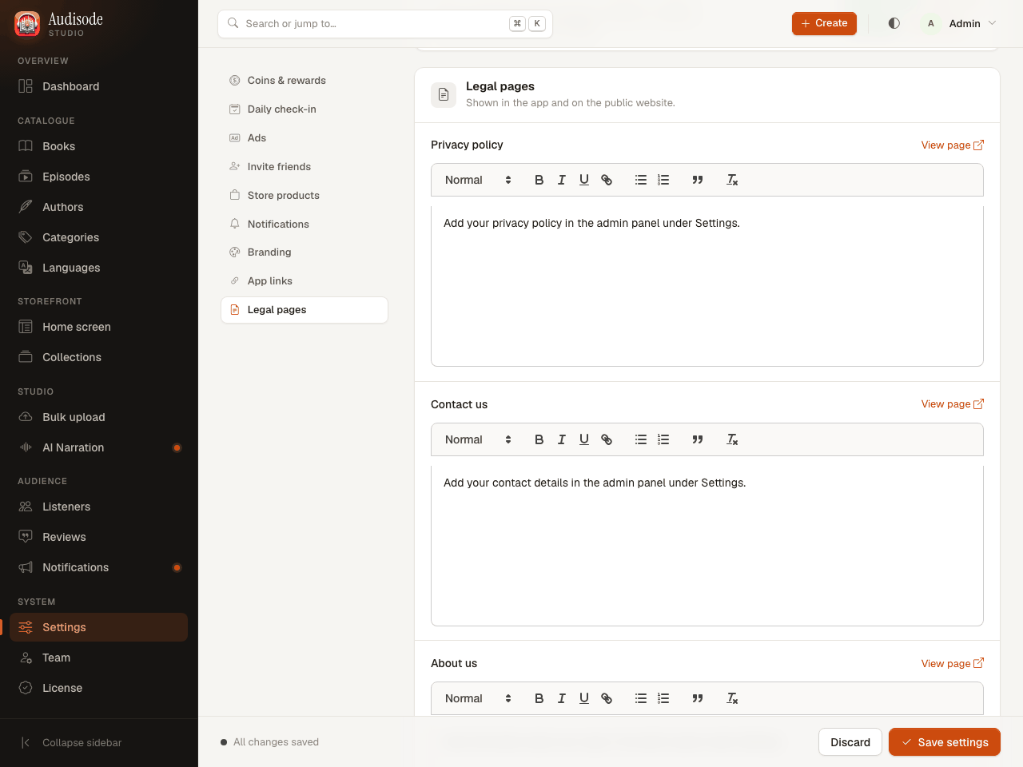The height and width of the screenshot is (767, 1023).
Task: Open AI Narration in sidebar
Action: [x=99, y=447]
